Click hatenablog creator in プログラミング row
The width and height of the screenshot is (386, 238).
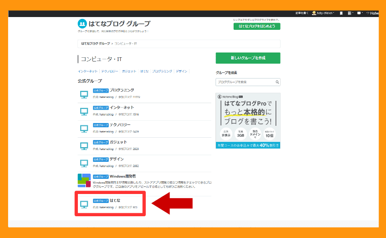click(106, 97)
